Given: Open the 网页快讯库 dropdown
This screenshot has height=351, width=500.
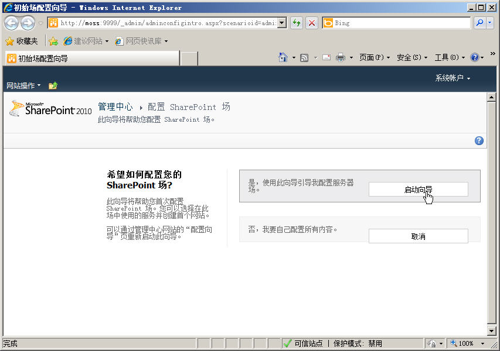Looking at the screenshot, I should point(141,41).
